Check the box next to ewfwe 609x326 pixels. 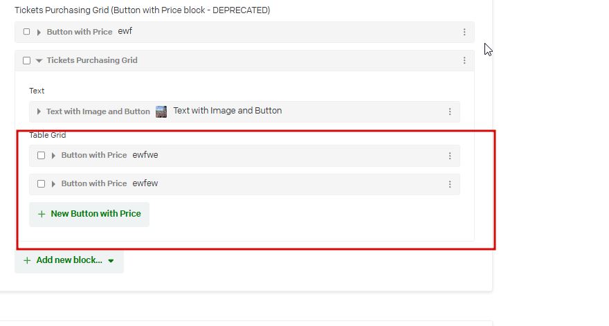pyautogui.click(x=41, y=155)
